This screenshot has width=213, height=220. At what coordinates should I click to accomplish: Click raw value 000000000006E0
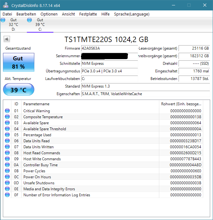(x=186, y=171)
